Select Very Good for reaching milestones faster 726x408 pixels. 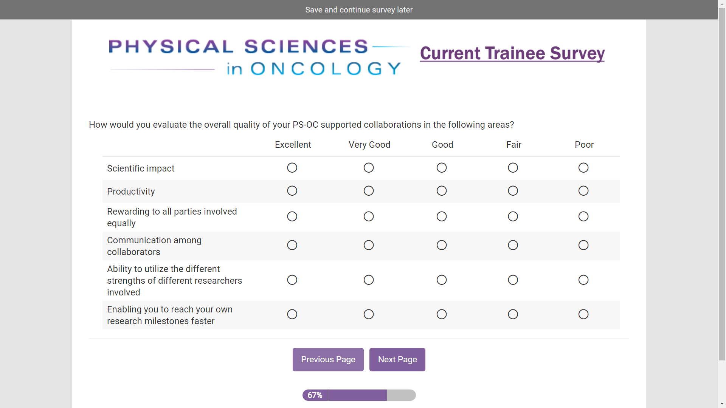(x=369, y=314)
